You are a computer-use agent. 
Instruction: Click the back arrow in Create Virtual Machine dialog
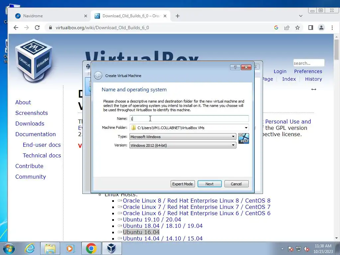(98, 75)
